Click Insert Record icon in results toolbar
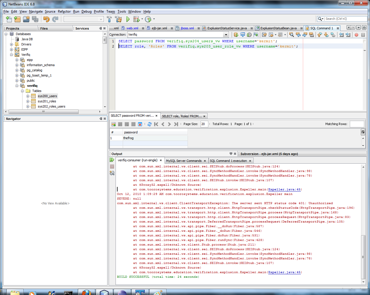 point(114,124)
